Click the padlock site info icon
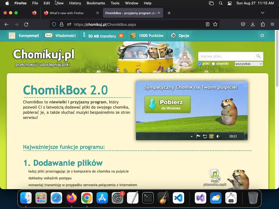Image resolution: width=279 pixels, height=209 pixels. [62, 24]
